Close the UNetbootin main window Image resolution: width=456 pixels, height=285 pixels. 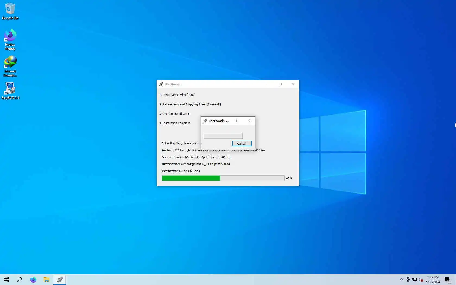point(293,84)
